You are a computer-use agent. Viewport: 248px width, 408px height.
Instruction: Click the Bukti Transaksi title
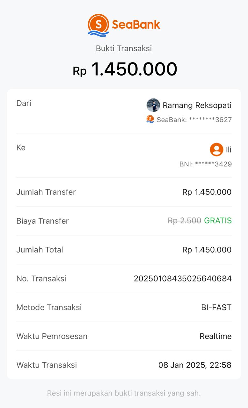click(124, 48)
